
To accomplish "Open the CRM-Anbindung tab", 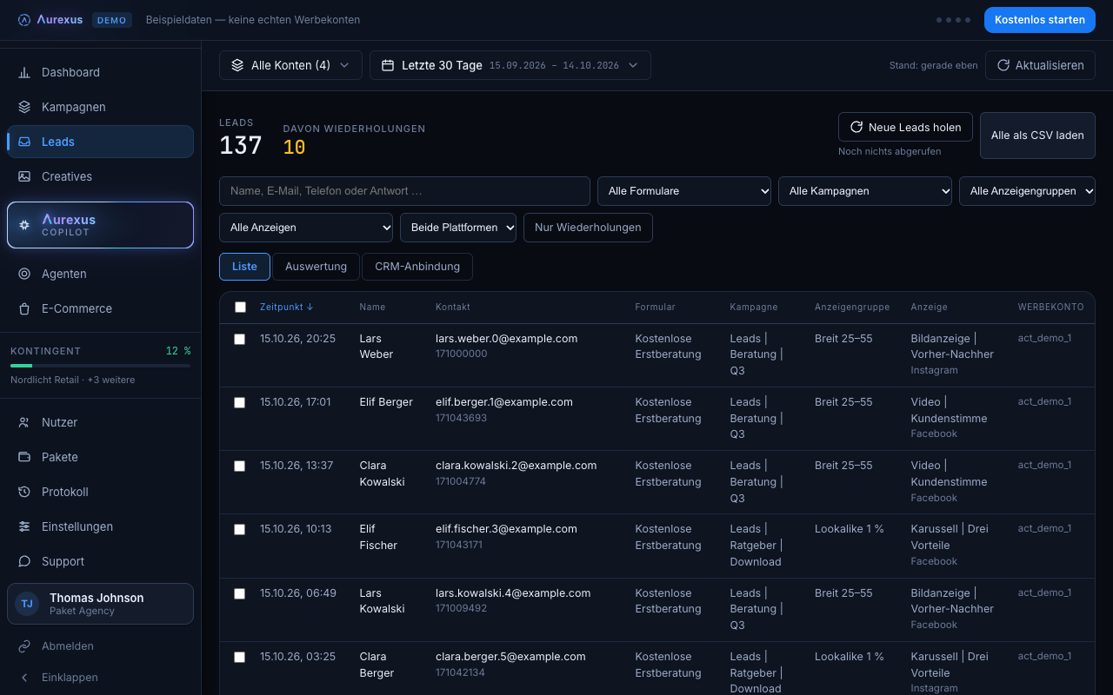I will [x=417, y=267].
